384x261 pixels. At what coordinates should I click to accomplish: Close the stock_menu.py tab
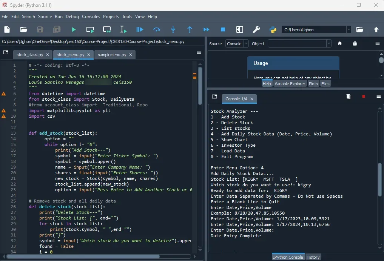click(x=89, y=55)
